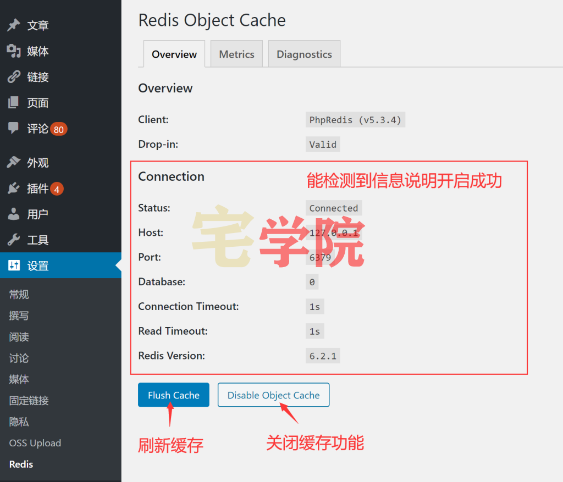Switch to the Diagnostics tab
The image size is (563, 482).
304,54
